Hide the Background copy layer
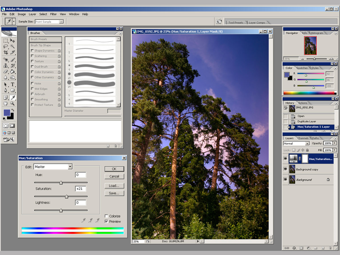The height and width of the screenshot is (255, 340). point(285,169)
